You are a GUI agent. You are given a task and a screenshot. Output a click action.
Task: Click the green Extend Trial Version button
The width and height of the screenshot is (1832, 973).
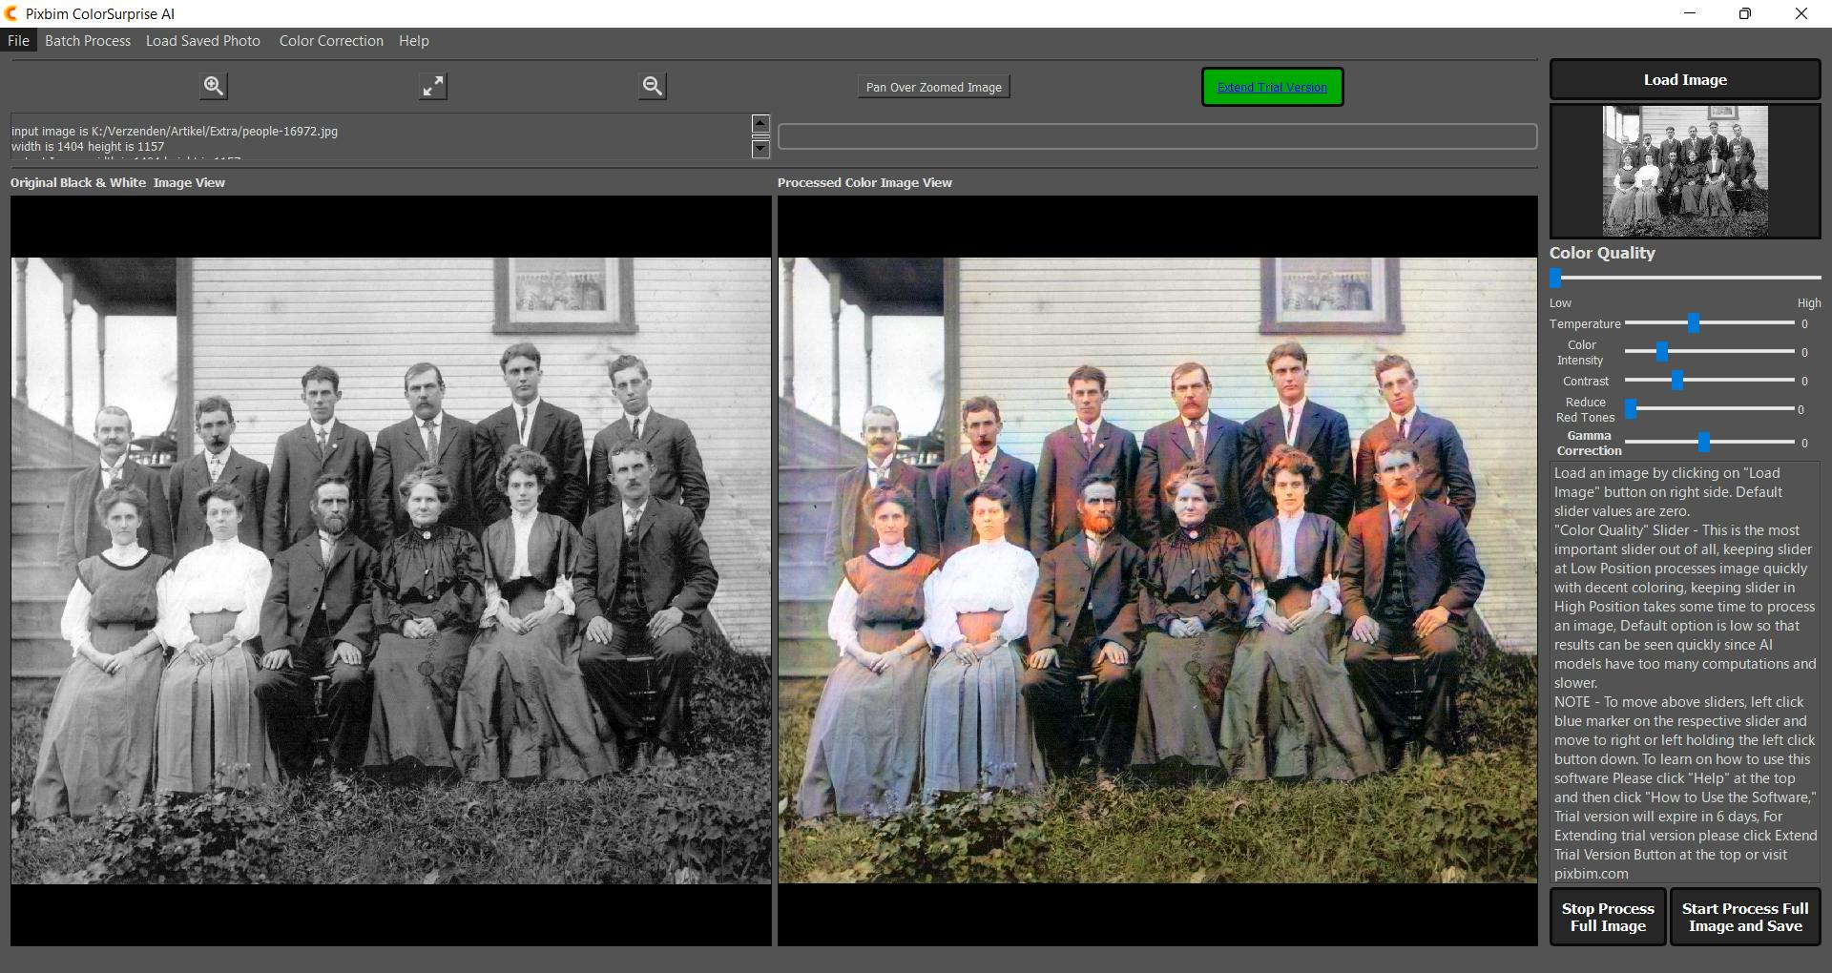click(1272, 87)
